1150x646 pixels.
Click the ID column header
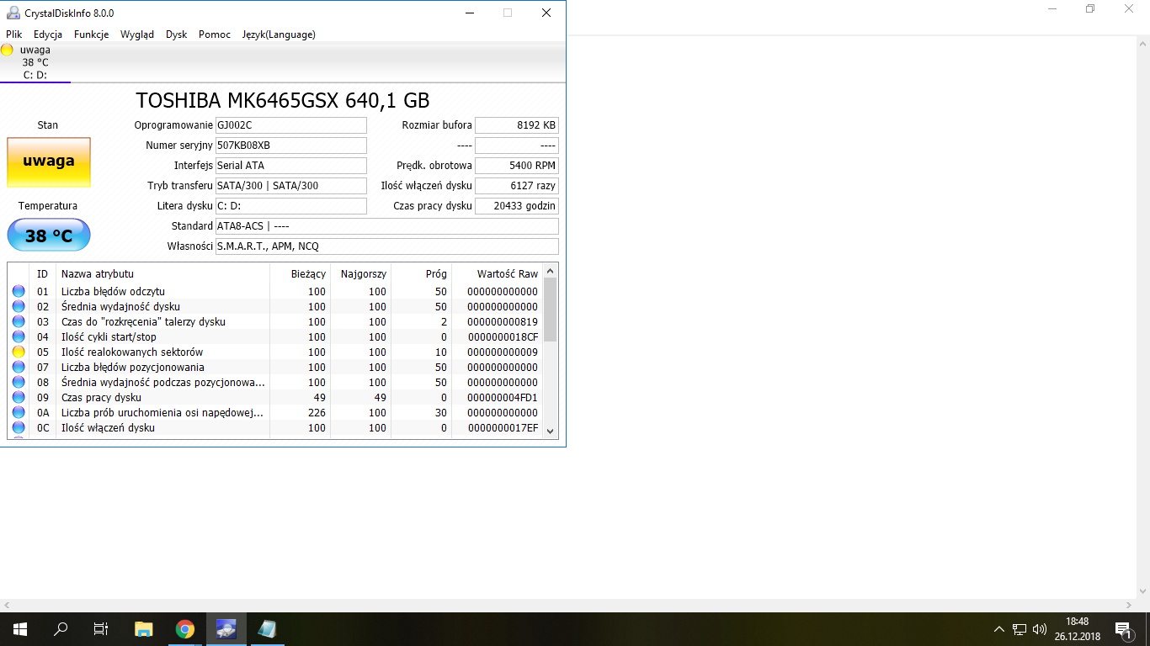(x=43, y=273)
